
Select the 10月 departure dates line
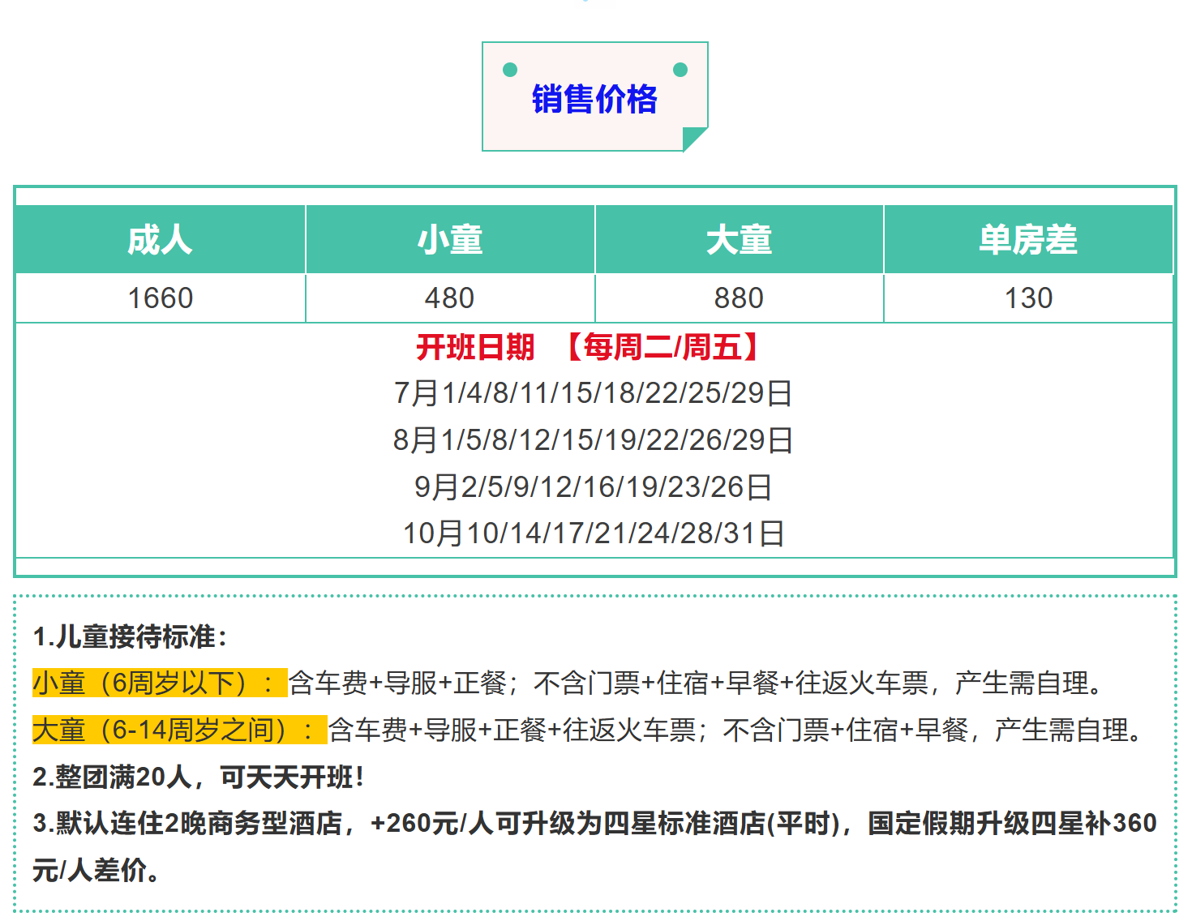tap(594, 533)
